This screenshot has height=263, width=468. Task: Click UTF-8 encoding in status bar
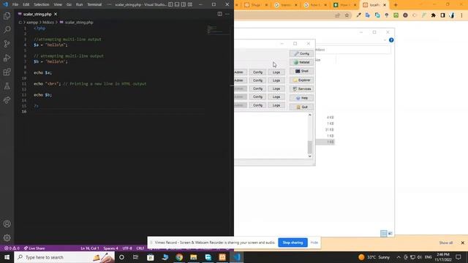[127, 248]
